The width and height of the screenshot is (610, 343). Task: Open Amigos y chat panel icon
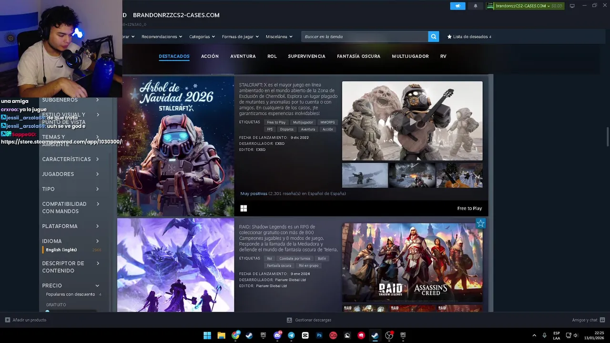(602, 320)
